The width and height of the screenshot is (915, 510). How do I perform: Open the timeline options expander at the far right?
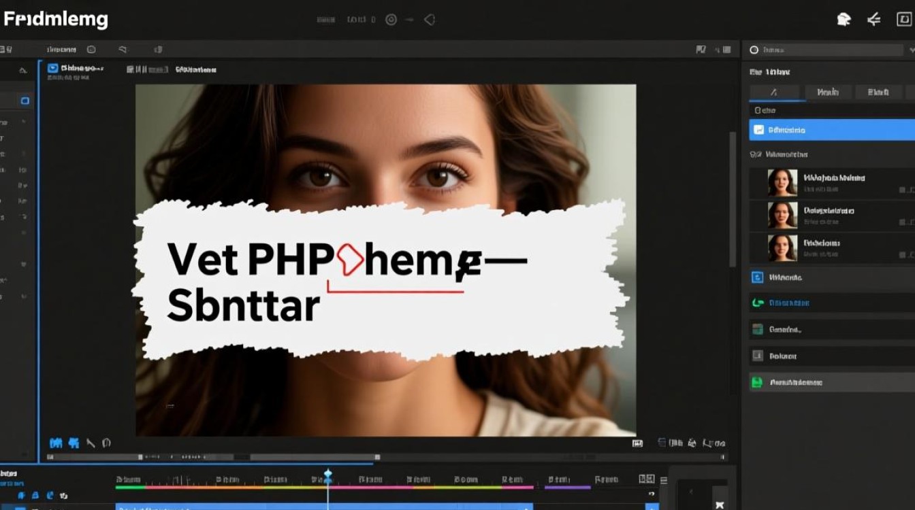point(663,480)
